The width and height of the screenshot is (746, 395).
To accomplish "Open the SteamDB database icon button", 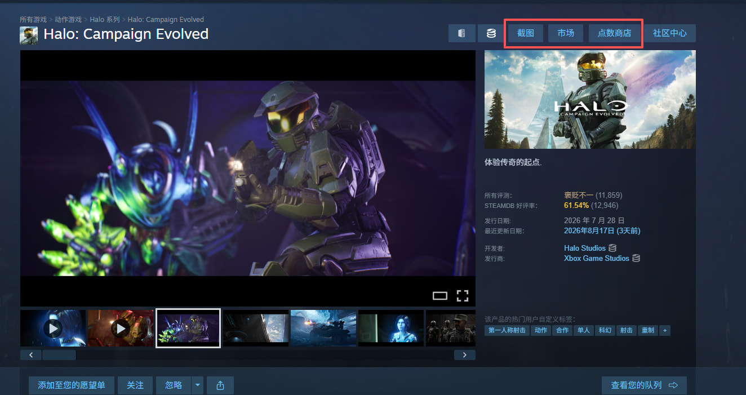I will tap(491, 33).
